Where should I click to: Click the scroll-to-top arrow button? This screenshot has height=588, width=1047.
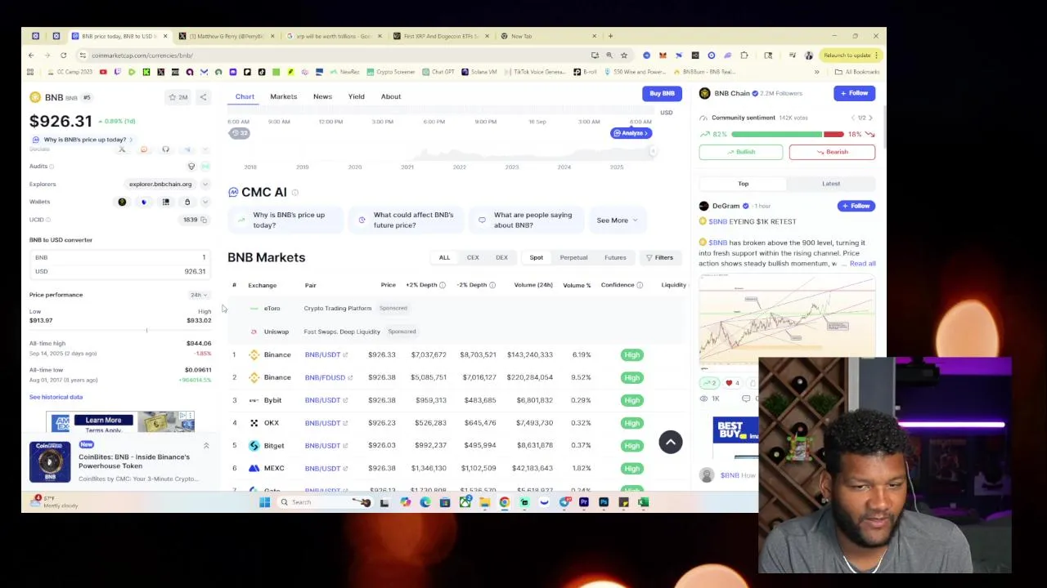tap(670, 442)
